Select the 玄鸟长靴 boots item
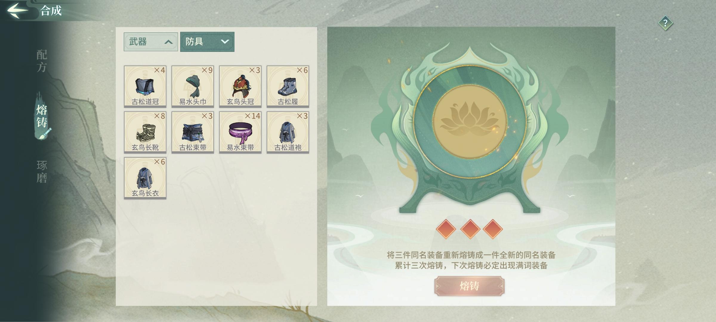716x322 pixels. coord(145,132)
